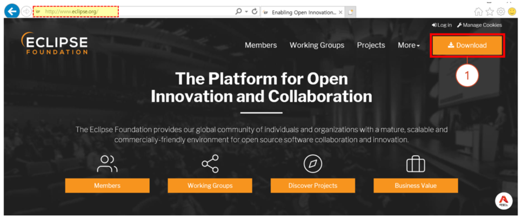522x218 pixels.
Task: Click the compass icon above Discover Projects
Action: tap(313, 164)
